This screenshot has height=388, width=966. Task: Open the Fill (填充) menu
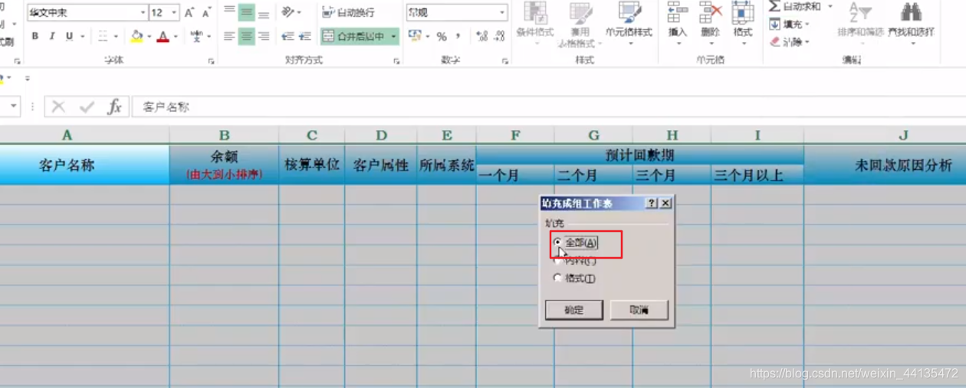(790, 24)
